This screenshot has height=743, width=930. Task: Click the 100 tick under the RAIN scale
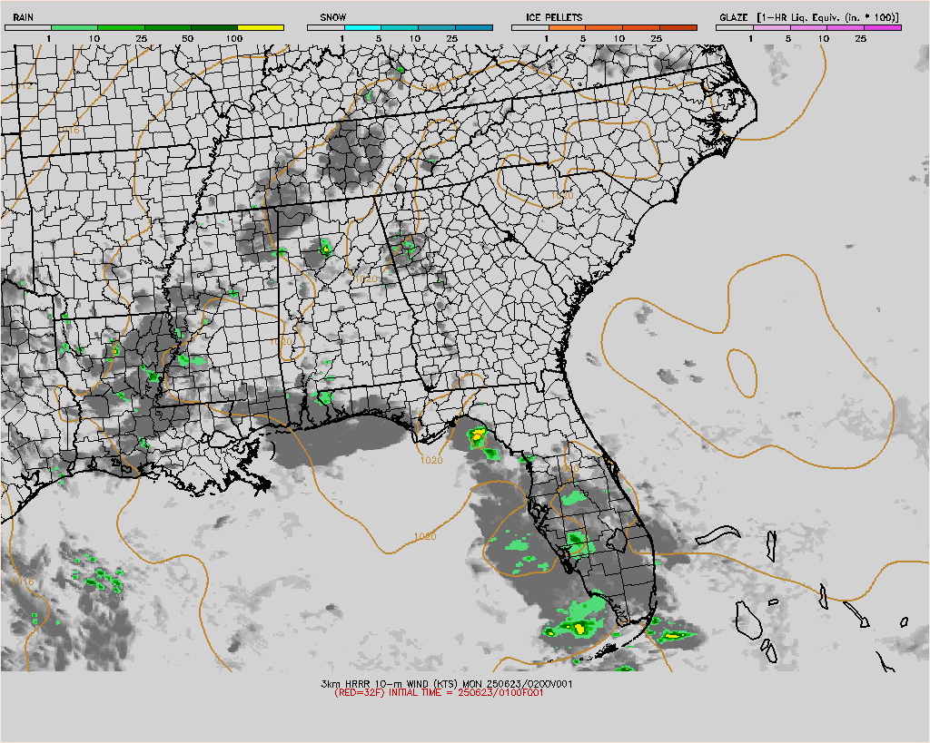pyautogui.click(x=234, y=38)
